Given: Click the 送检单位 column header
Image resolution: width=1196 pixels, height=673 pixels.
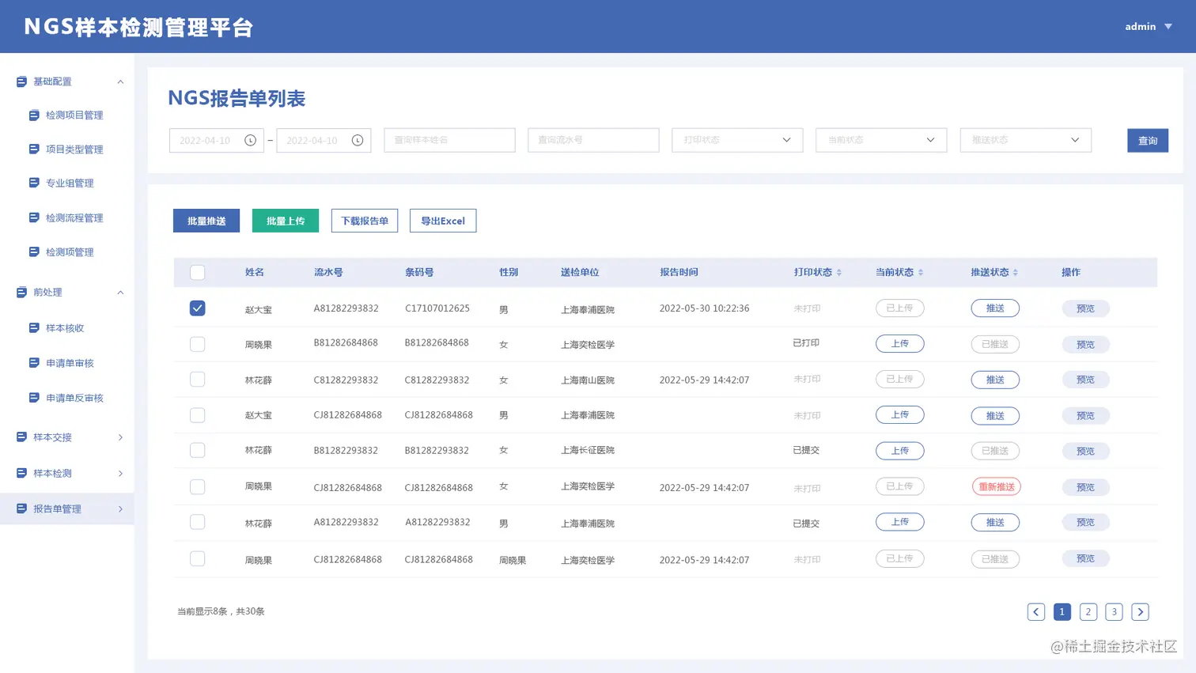Looking at the screenshot, I should pyautogui.click(x=580, y=272).
